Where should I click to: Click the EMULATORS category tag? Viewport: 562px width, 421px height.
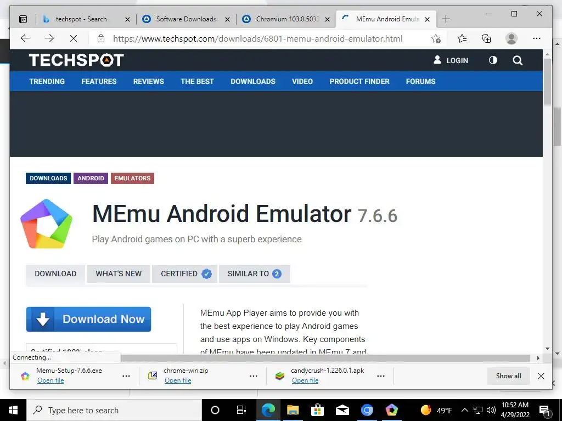point(132,178)
